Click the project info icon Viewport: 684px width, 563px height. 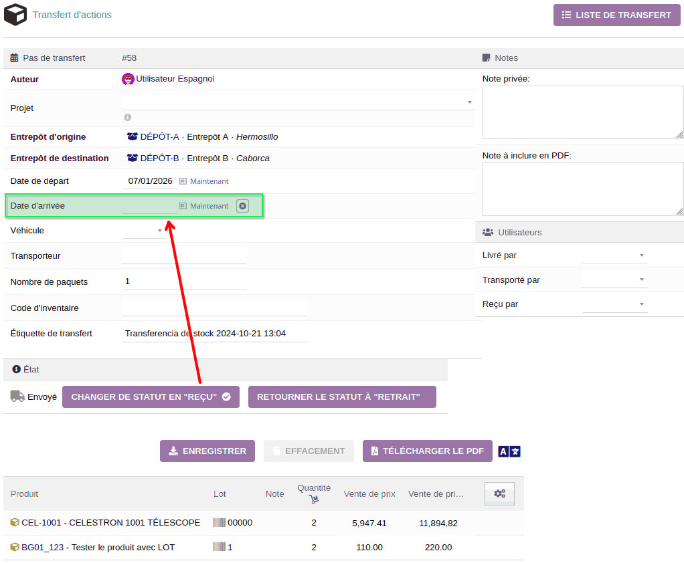[128, 118]
